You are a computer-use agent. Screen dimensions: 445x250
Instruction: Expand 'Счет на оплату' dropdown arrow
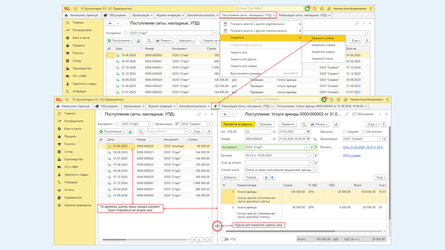click(311, 163)
